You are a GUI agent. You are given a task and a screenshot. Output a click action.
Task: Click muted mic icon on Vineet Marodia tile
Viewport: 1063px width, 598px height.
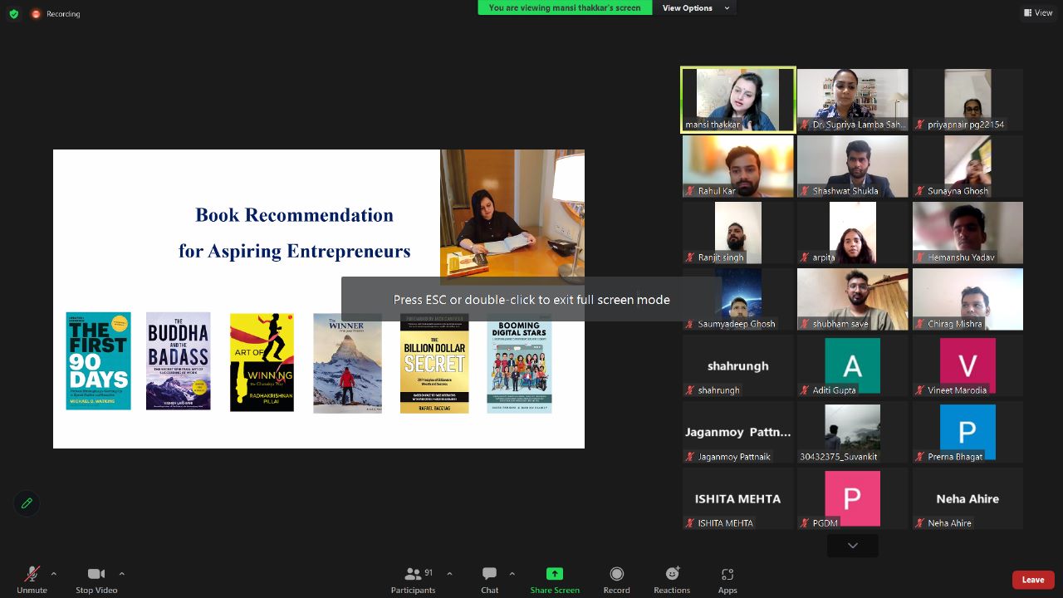click(x=920, y=390)
